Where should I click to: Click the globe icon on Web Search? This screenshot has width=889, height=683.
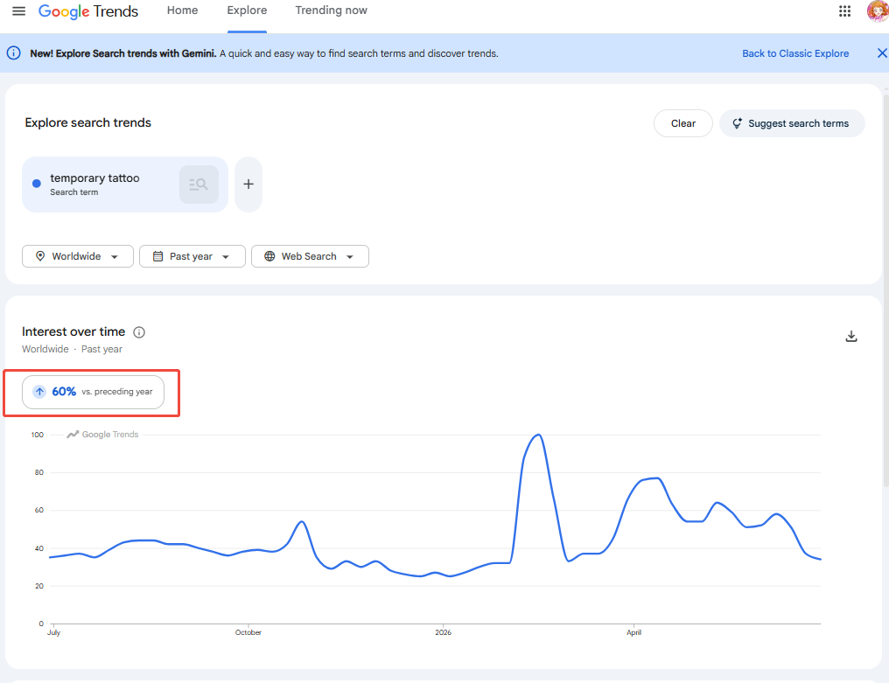269,256
